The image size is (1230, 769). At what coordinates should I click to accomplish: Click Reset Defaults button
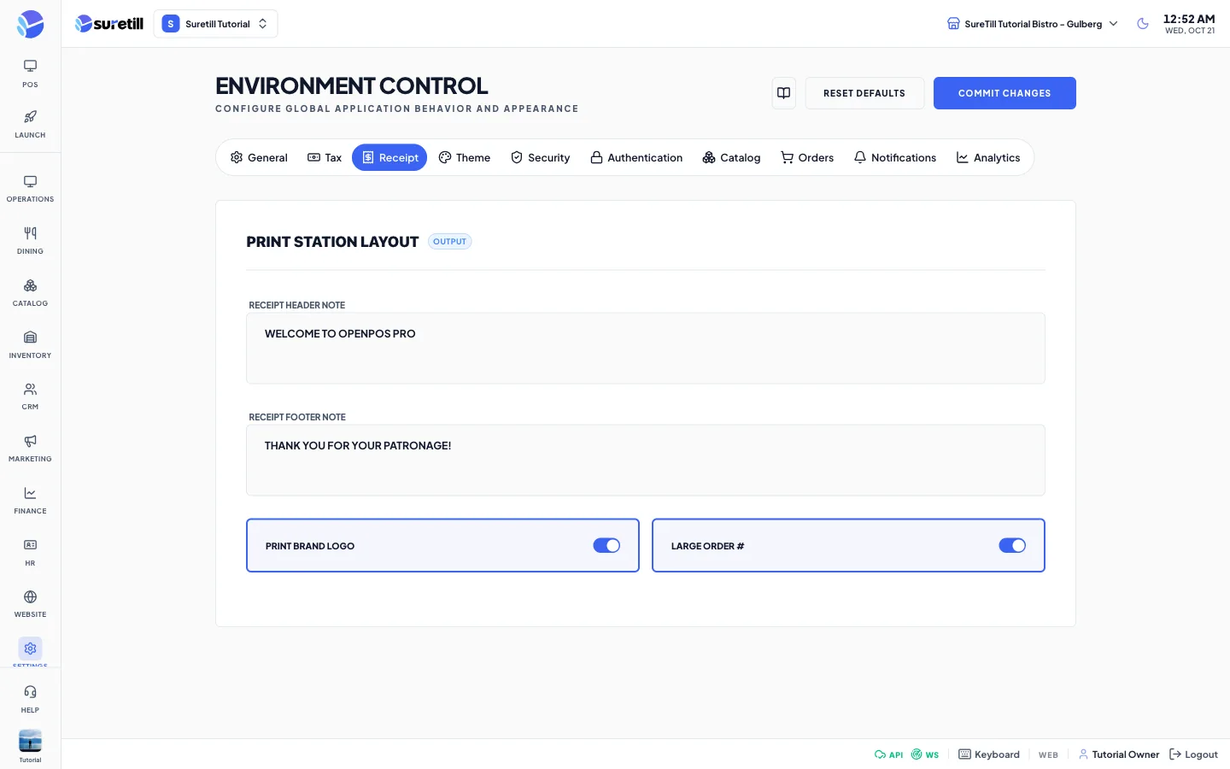864,93
